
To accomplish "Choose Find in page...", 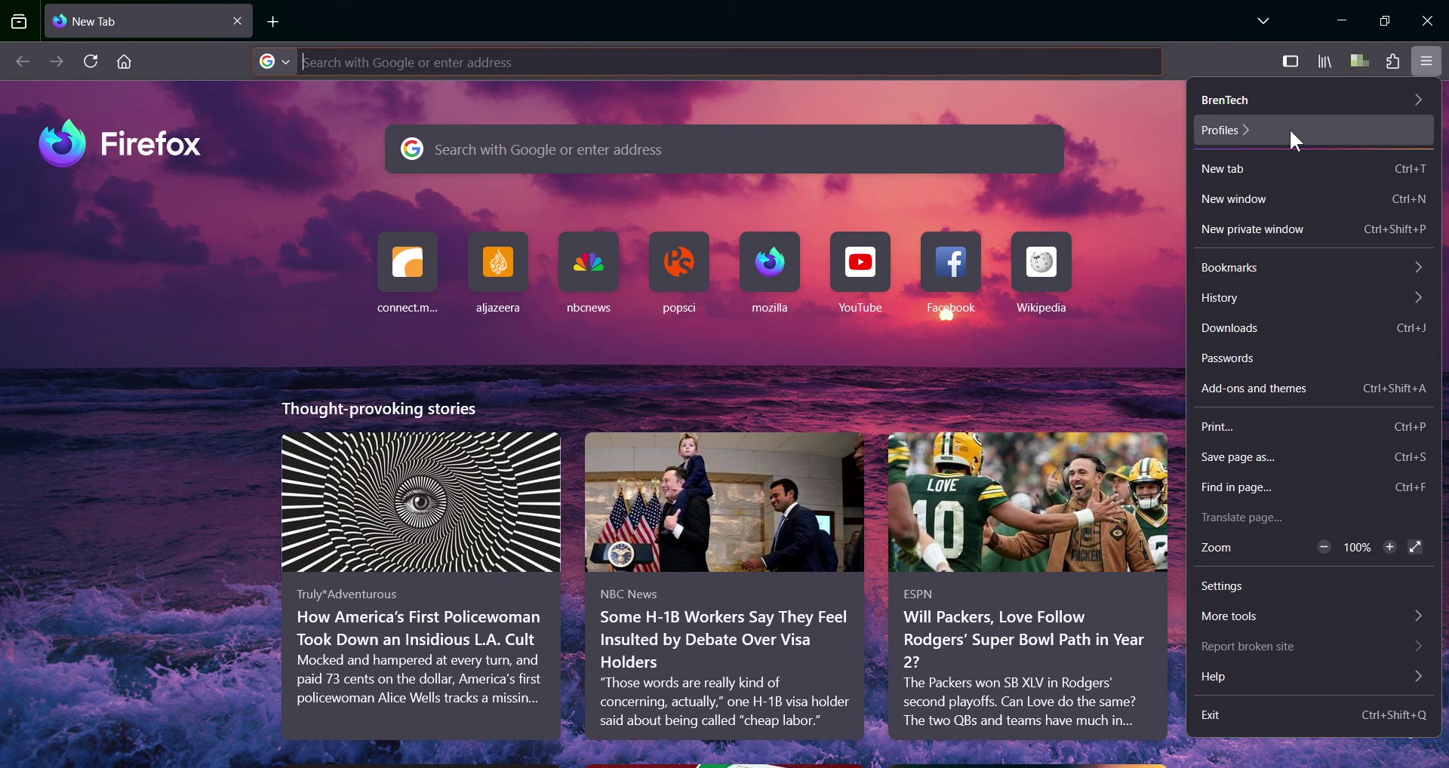I will click(1313, 487).
